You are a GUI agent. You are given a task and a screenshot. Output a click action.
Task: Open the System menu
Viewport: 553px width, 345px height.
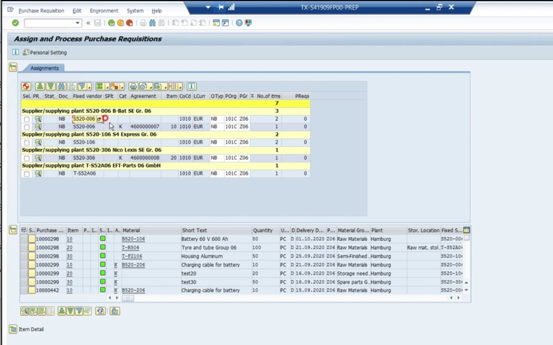135,11
